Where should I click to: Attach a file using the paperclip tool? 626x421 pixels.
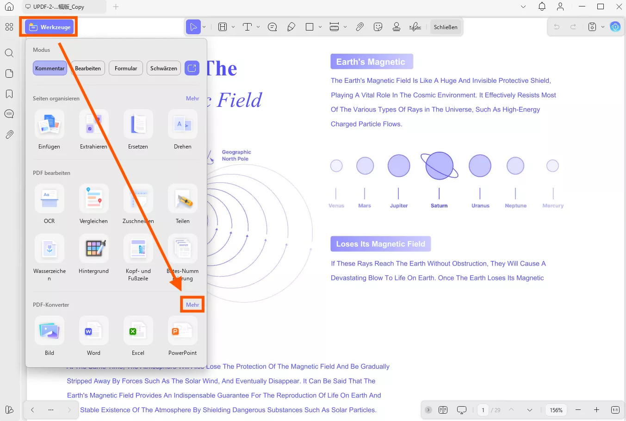360,27
